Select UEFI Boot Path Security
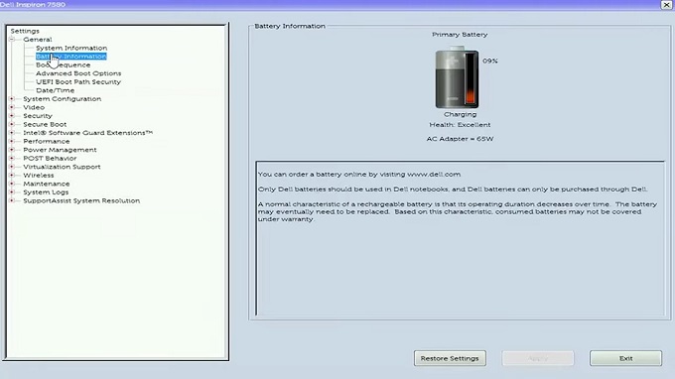Screen dimensions: 675x379 click(78, 81)
